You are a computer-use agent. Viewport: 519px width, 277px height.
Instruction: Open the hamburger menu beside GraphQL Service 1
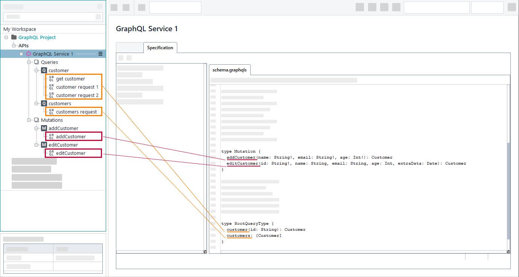[x=100, y=54]
